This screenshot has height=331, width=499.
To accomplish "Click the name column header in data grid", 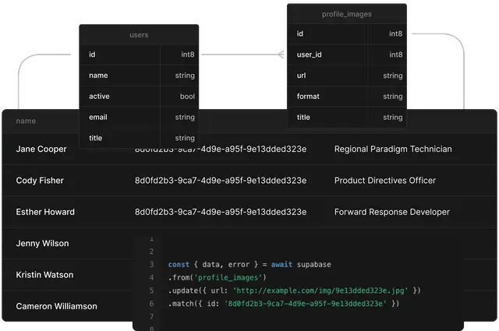I will click(26, 121).
